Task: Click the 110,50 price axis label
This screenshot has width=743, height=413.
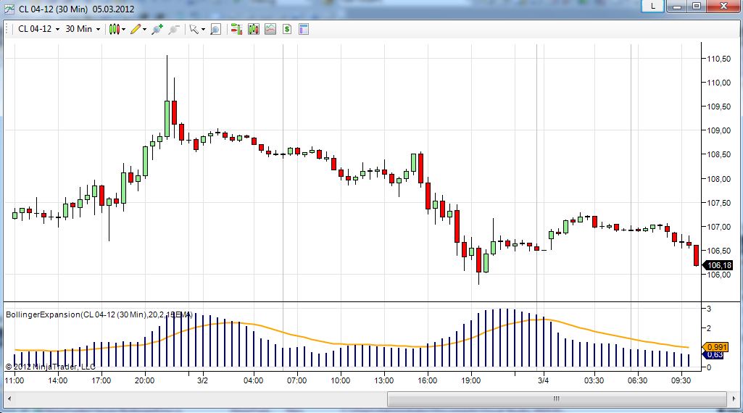Action: point(718,59)
